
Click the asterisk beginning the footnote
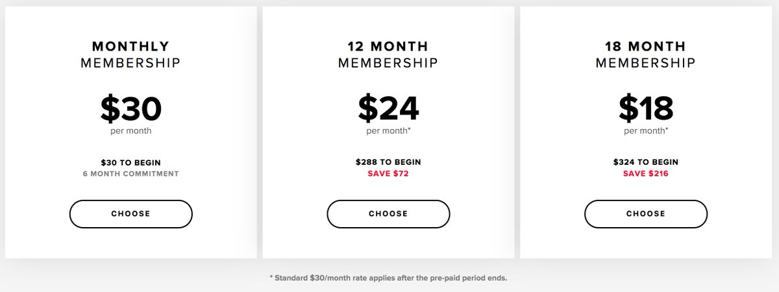[x=271, y=277]
